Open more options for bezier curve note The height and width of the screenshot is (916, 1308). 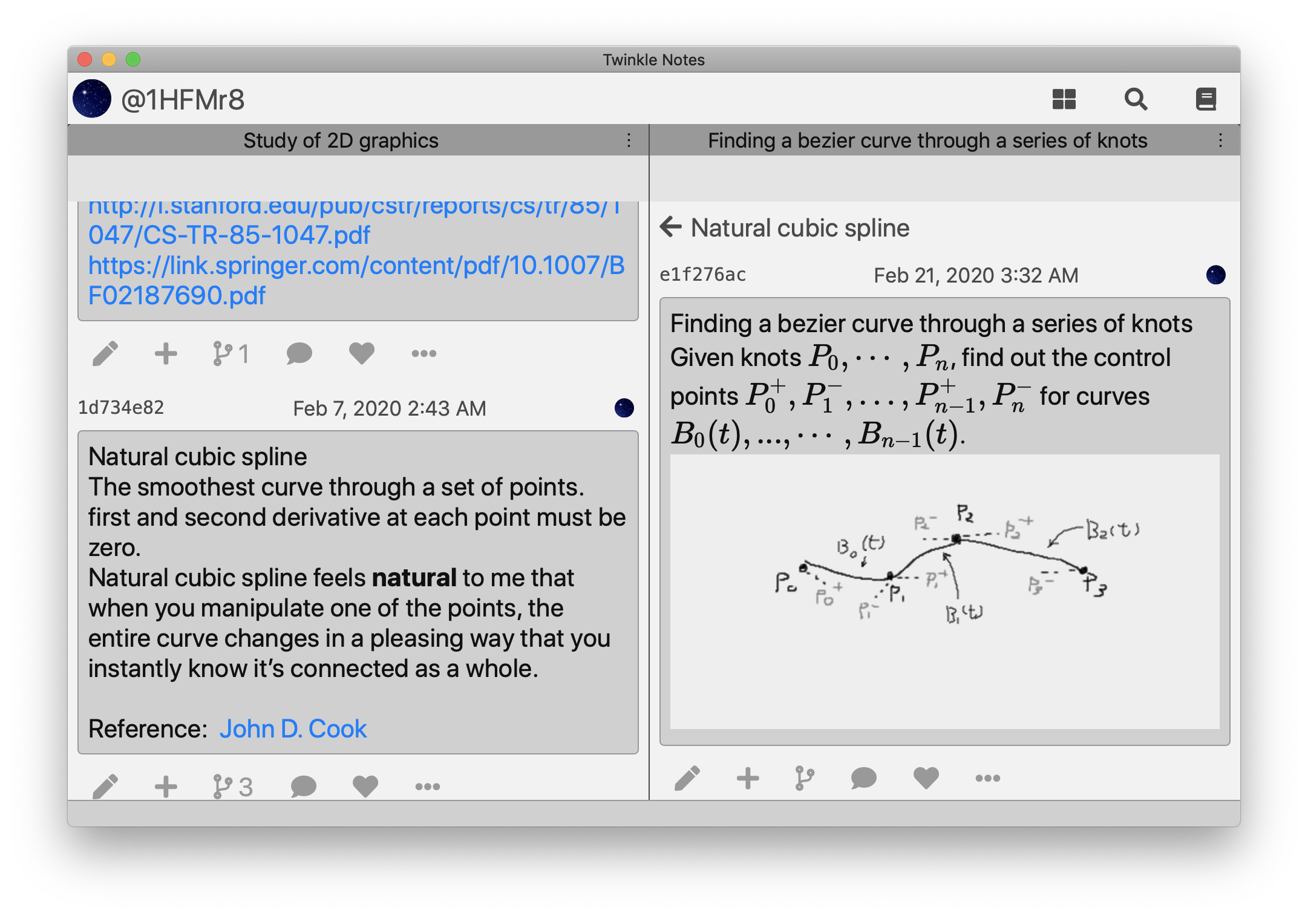pyautogui.click(x=987, y=778)
